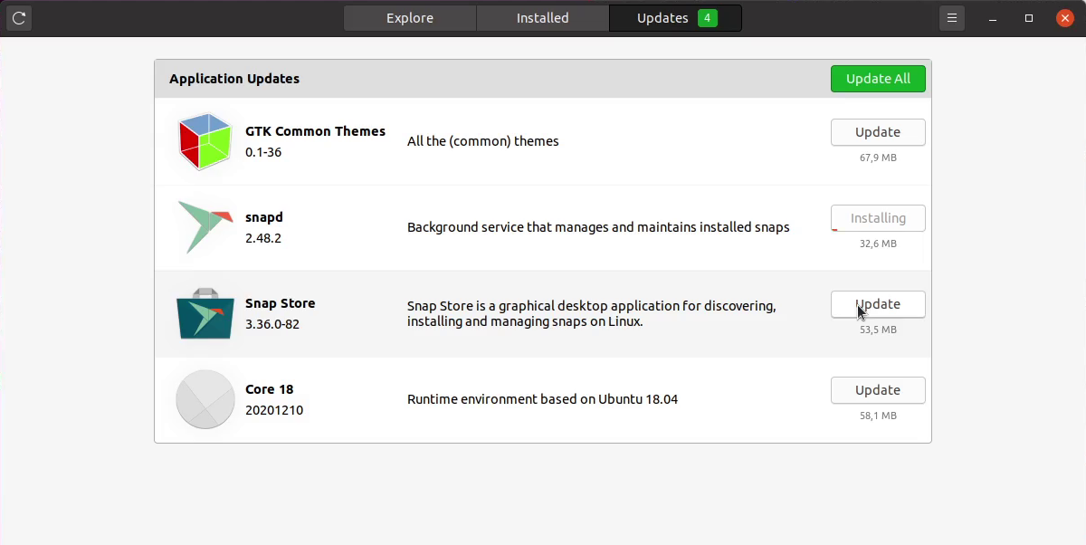Click the GTK Common Themes title
This screenshot has height=545, width=1086.
(315, 131)
